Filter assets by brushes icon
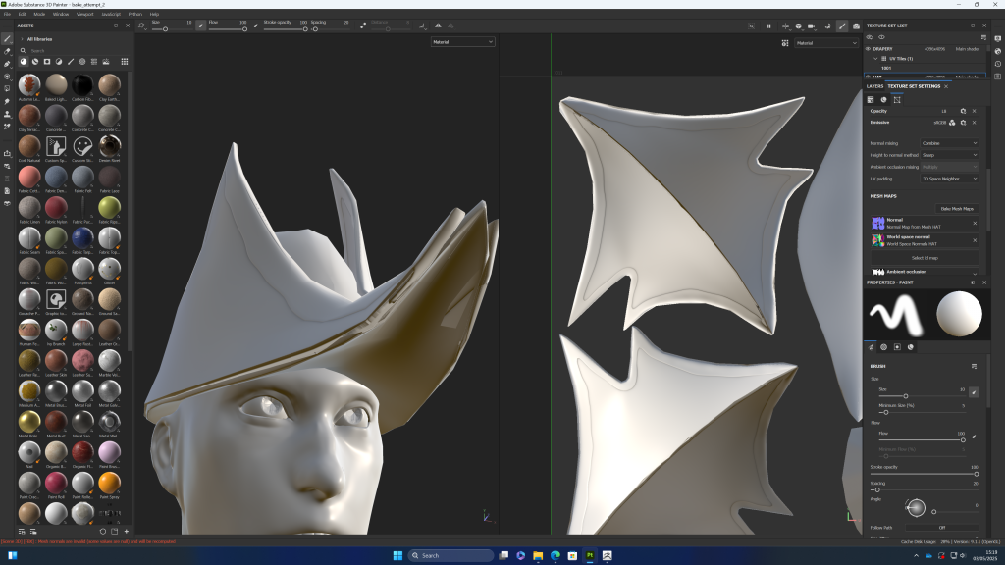This screenshot has width=1005, height=565. 71,61
